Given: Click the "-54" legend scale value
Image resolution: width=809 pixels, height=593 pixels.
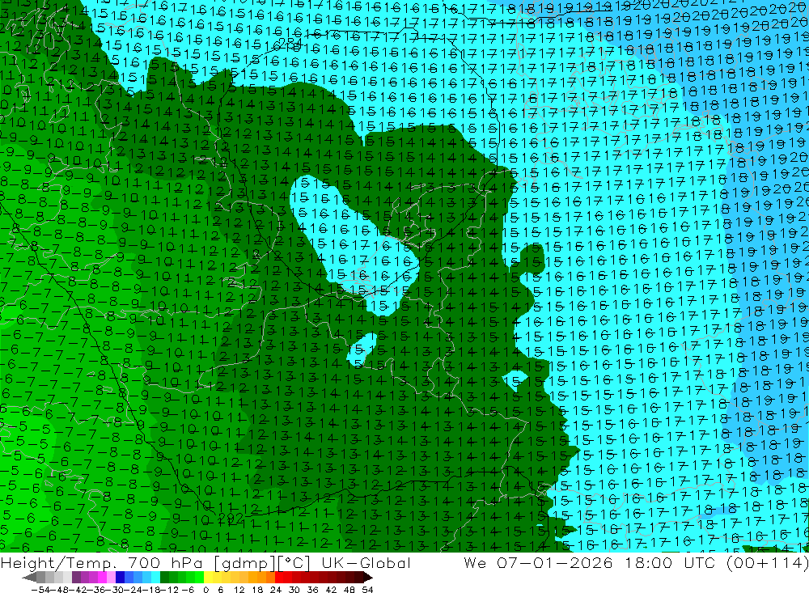Looking at the screenshot, I should coord(40,590).
